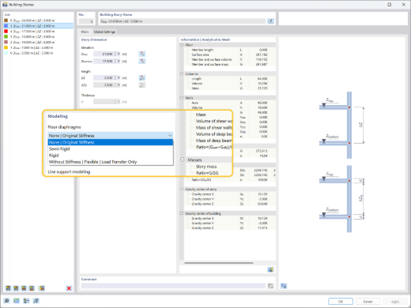The image size is (411, 308).
Task: Click Line support modeling label
Action: [x=69, y=171]
